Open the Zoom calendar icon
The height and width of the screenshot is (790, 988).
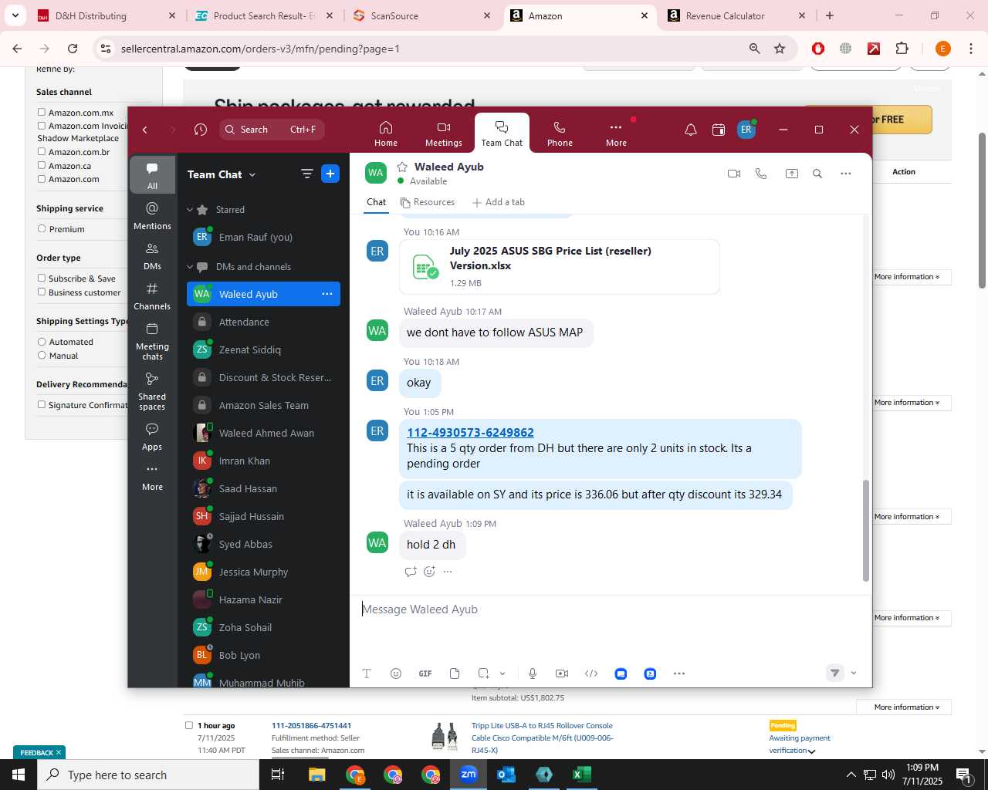click(719, 130)
